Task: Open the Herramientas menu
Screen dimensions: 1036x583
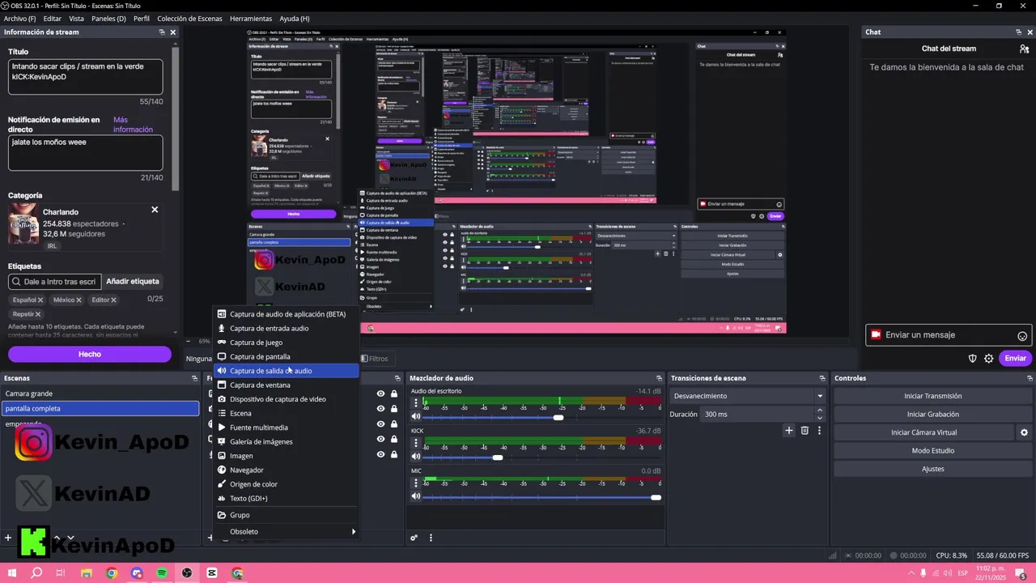Action: tap(251, 19)
